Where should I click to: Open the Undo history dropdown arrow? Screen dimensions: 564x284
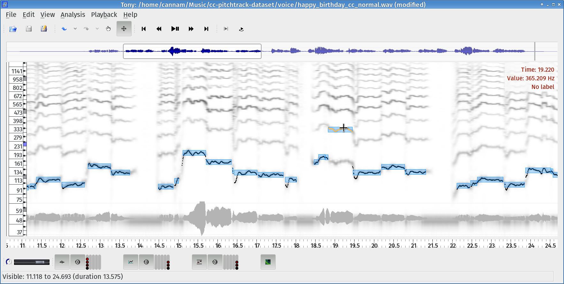[x=75, y=29]
